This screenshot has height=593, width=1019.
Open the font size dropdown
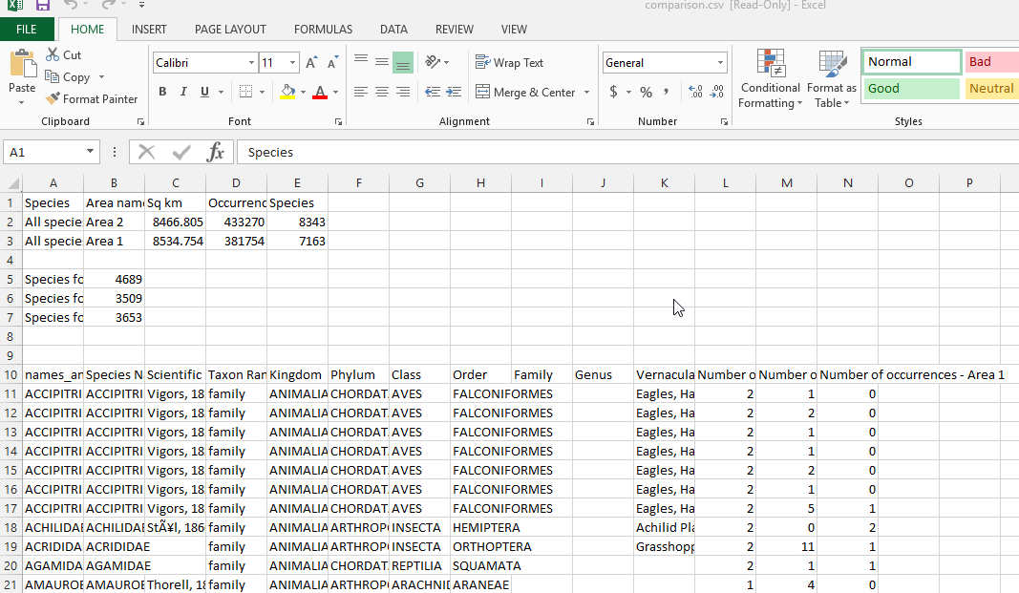(x=292, y=62)
